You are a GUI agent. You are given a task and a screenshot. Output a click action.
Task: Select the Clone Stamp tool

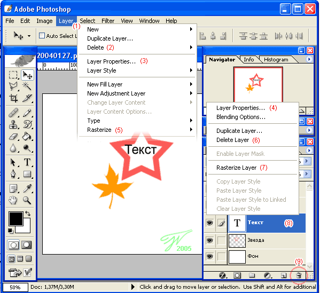click(13, 124)
